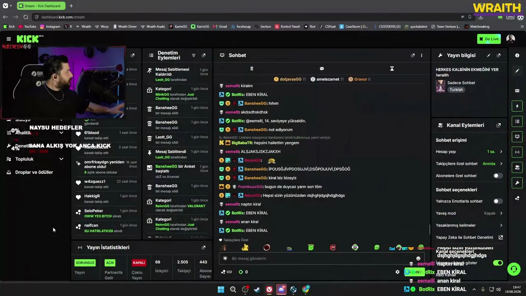
Task: Click the Turkish language tag
Action: pos(456,90)
